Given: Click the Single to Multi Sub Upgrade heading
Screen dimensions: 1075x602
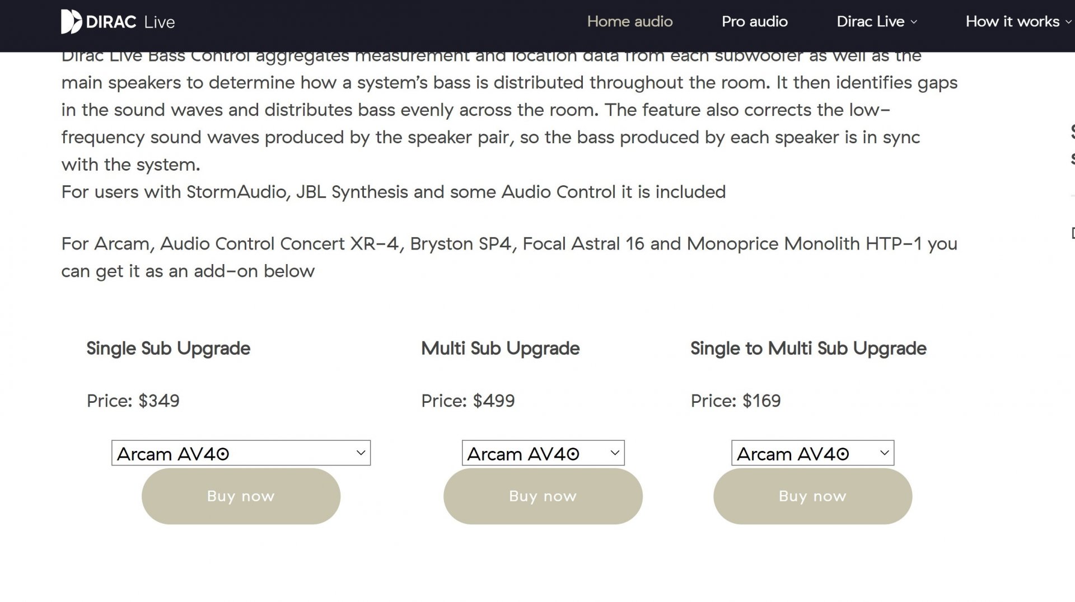Looking at the screenshot, I should [808, 349].
